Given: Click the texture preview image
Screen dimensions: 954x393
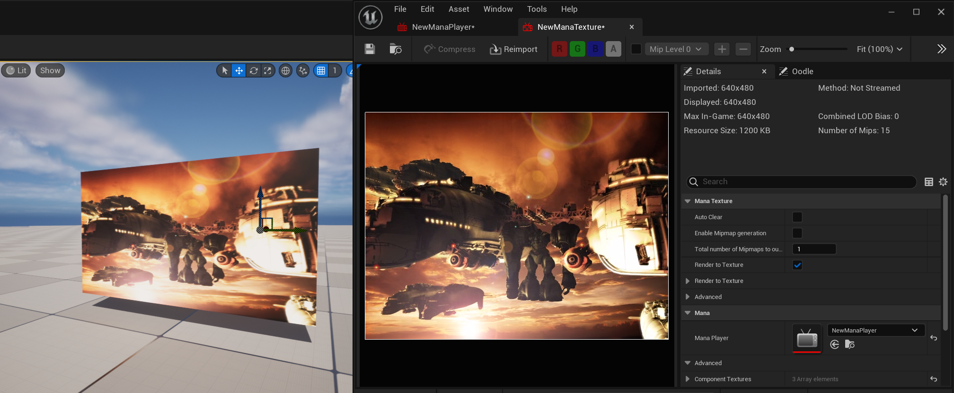Looking at the screenshot, I should (x=516, y=226).
